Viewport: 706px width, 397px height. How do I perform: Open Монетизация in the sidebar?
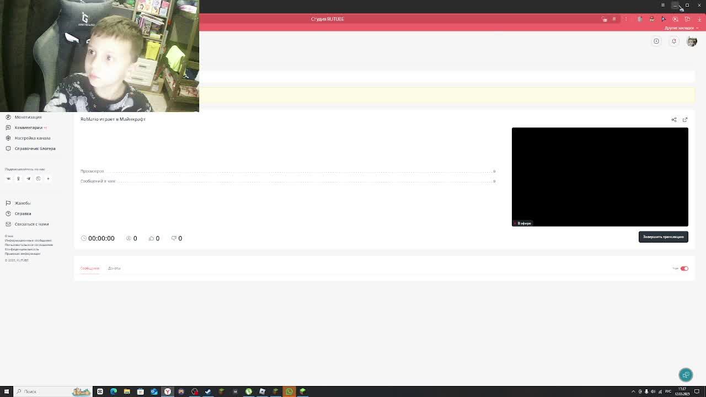pos(28,117)
